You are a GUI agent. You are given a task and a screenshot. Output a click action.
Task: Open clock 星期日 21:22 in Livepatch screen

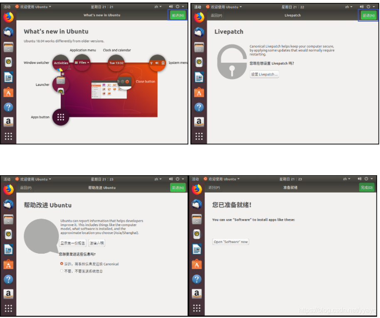(293, 7)
